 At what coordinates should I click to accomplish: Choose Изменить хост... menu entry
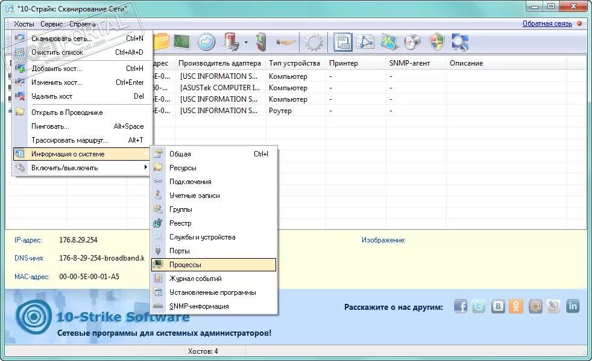[83, 82]
